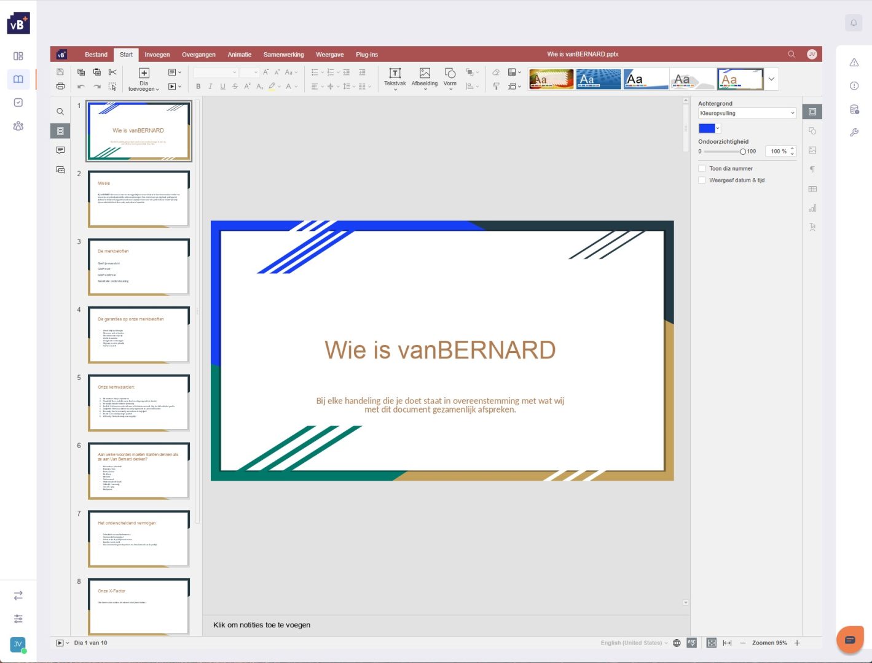Open the comments icon in the left sidebar
872x663 pixels.
[60, 149]
